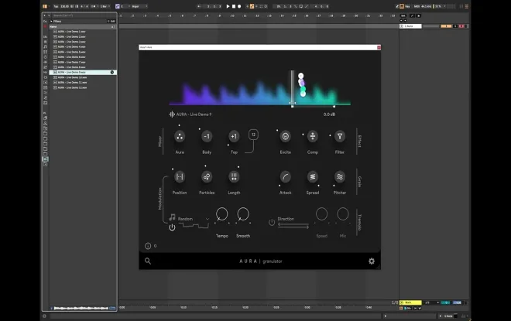Click the tempo field showing 130.00
Image resolution: width=511 pixels, height=321 pixels.
tap(64, 6)
